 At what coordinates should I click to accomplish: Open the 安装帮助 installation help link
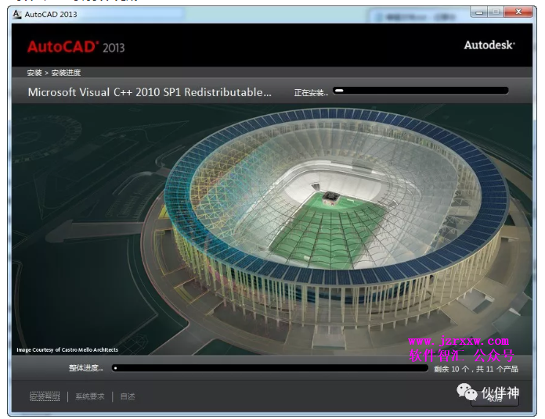click(45, 396)
